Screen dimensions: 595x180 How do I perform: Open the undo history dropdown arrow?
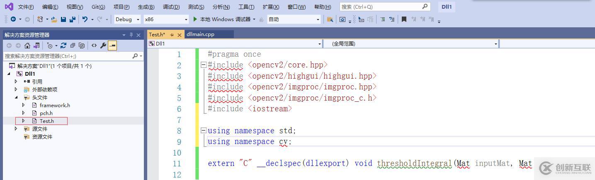(92, 19)
